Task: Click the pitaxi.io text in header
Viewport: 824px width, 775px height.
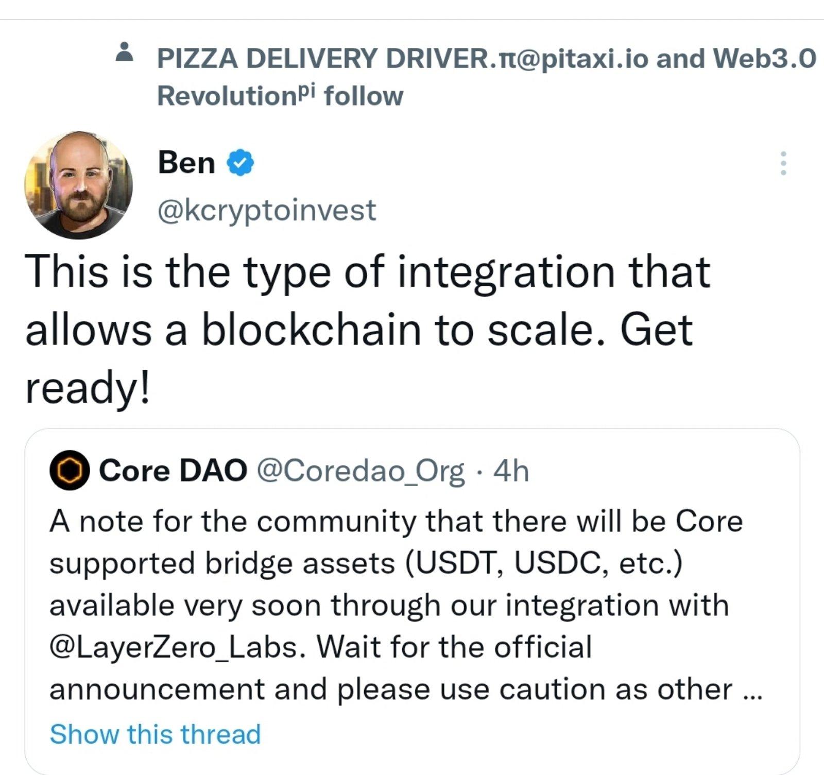Action: (x=587, y=58)
